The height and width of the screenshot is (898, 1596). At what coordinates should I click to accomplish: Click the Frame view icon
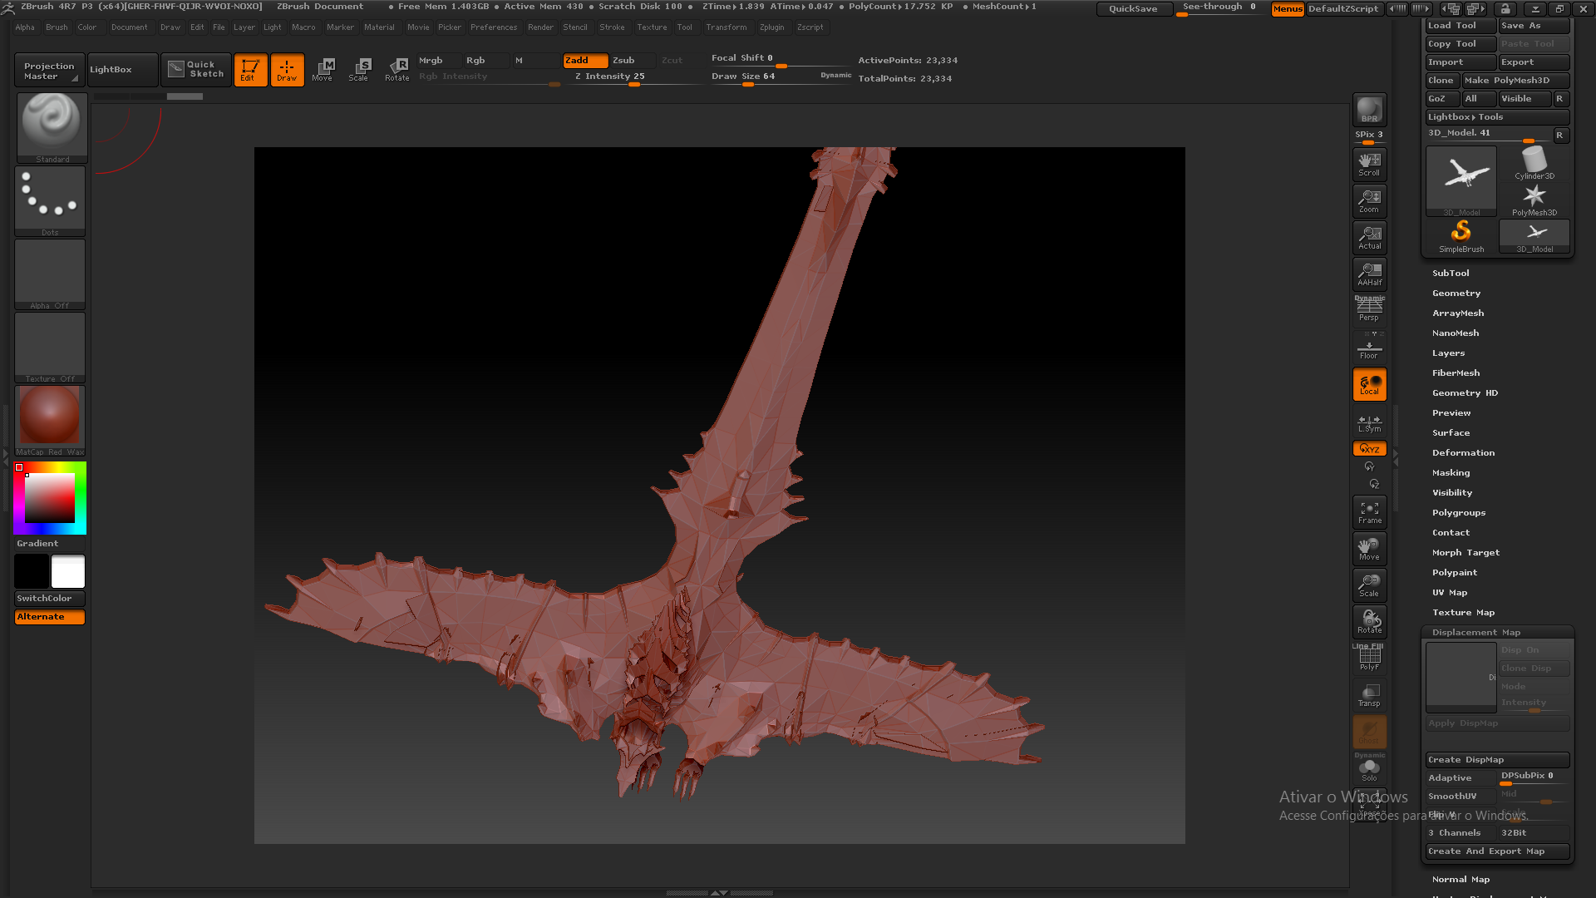click(x=1369, y=512)
